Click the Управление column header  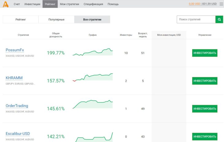pyautogui.click(x=205, y=35)
